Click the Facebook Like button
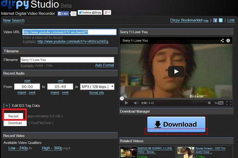The image size is (238, 158). pos(63,14)
